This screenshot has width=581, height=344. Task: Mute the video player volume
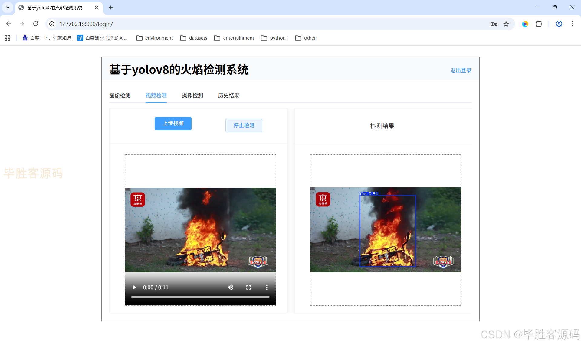click(230, 287)
